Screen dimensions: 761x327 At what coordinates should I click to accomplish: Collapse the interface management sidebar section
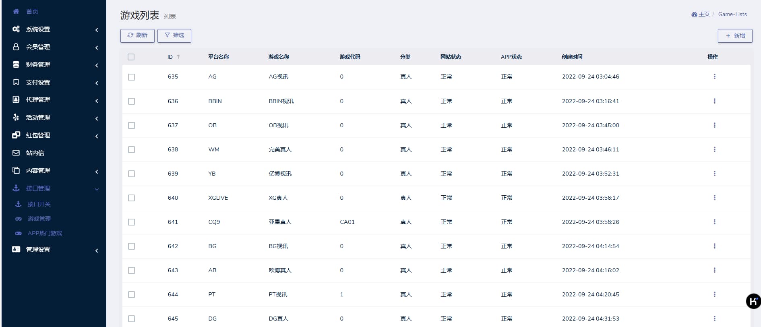tap(56, 188)
